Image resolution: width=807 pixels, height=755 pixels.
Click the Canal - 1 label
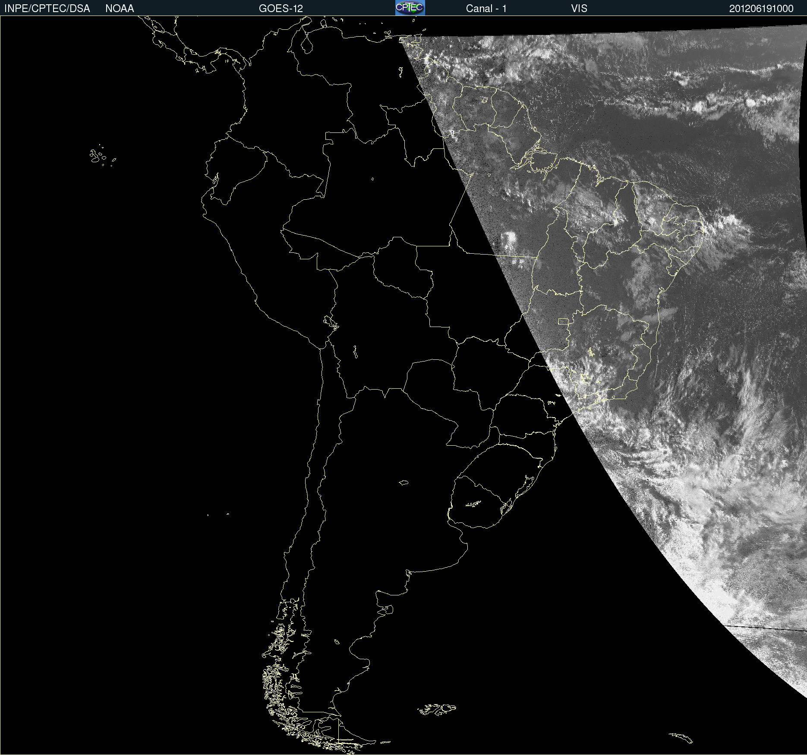point(486,9)
